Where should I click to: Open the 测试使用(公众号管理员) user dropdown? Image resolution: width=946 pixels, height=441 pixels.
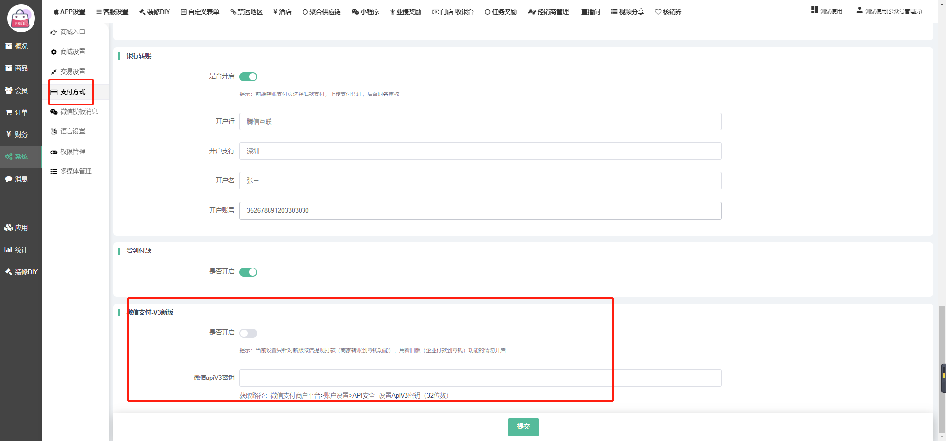pos(889,11)
